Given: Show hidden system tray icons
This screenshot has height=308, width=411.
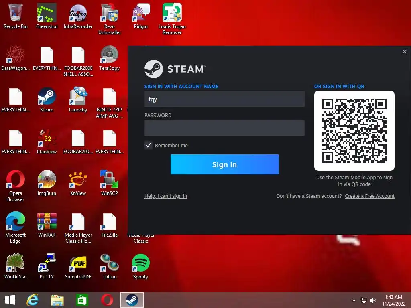Looking at the screenshot, I should [354, 300].
